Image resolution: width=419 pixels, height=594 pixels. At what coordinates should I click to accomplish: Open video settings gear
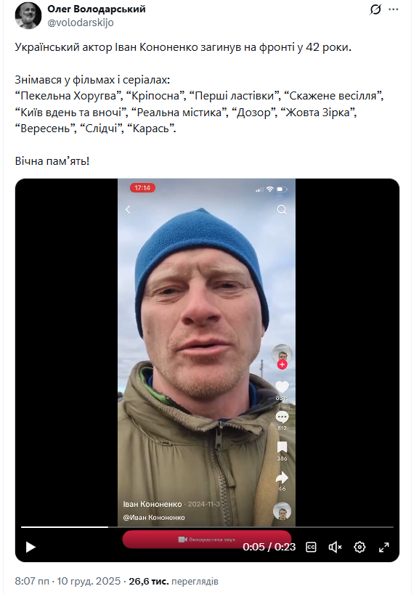[359, 547]
